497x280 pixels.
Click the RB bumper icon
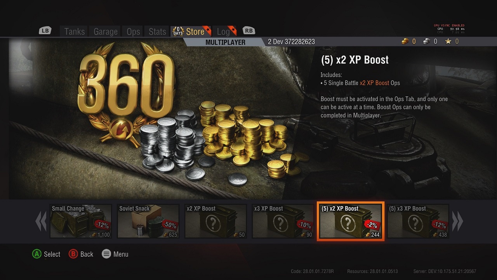pos(248,31)
